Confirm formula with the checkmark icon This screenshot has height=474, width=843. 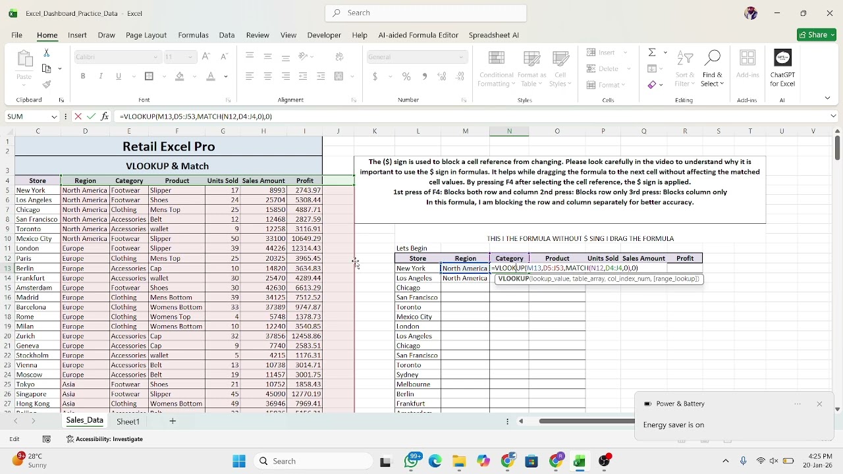tap(91, 117)
